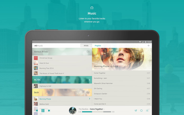
Task: Switch to the Artists tab
Action: click(x=86, y=45)
